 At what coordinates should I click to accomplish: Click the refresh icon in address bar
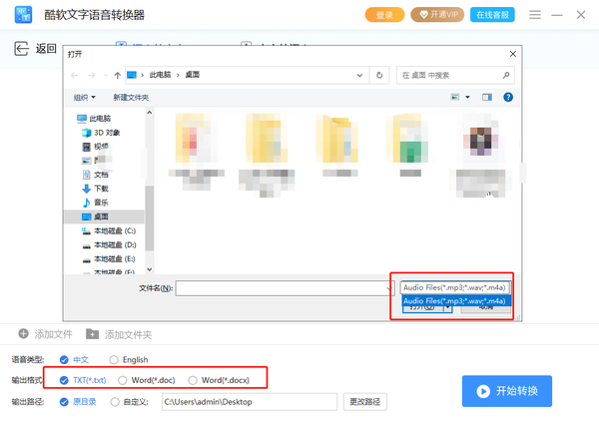tap(378, 74)
